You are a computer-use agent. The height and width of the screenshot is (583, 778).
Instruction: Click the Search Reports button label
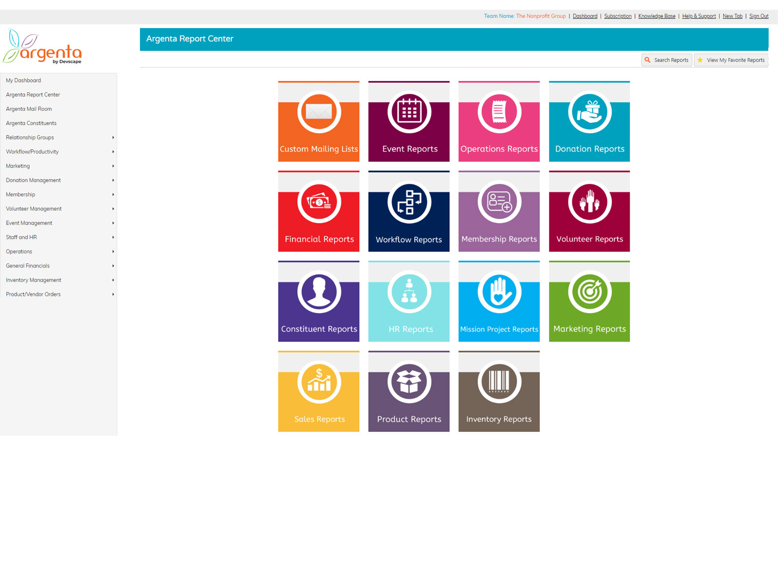click(x=672, y=60)
